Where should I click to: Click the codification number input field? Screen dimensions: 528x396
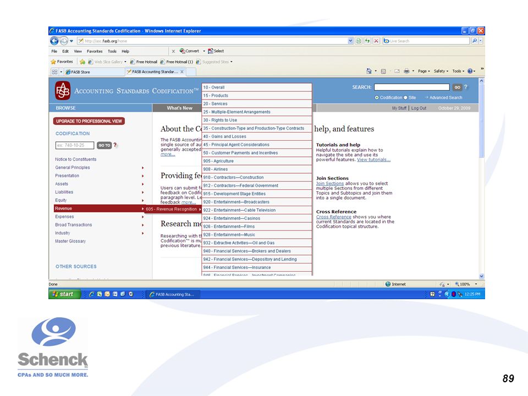tap(75, 145)
